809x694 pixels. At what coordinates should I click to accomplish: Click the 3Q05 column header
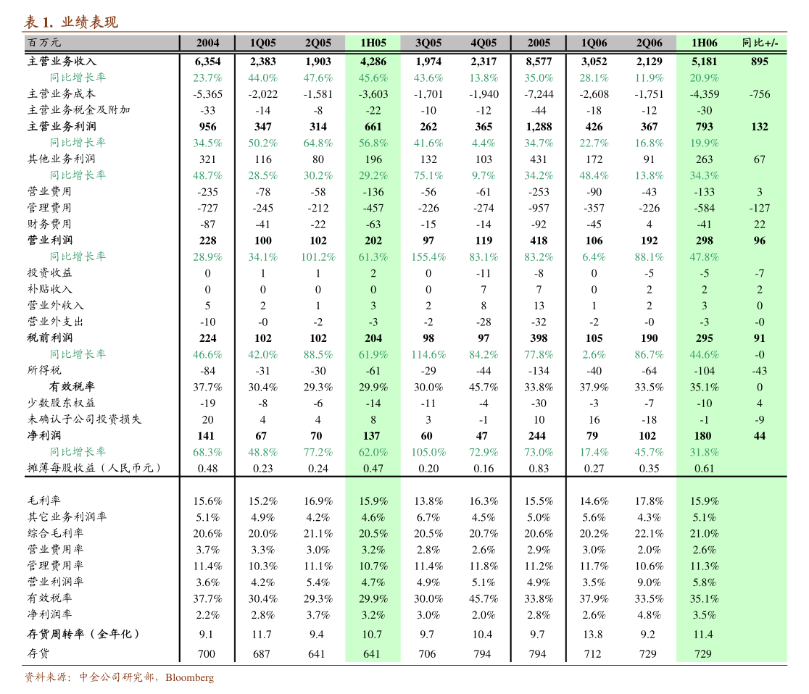click(x=428, y=43)
